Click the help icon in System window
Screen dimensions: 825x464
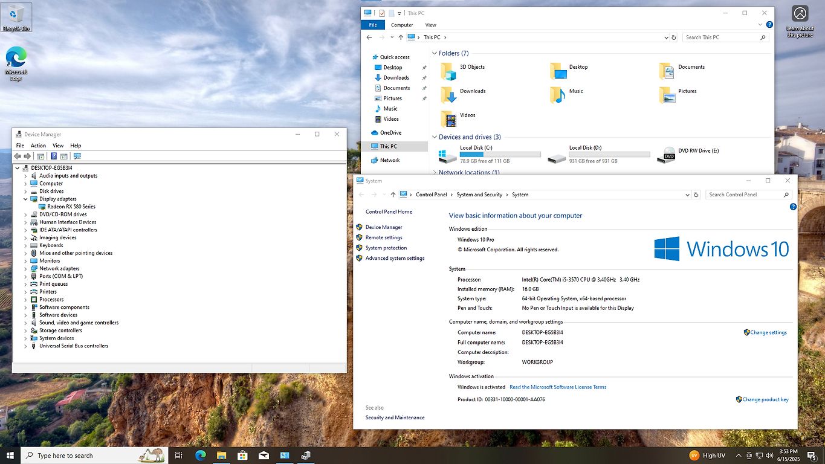click(x=793, y=207)
